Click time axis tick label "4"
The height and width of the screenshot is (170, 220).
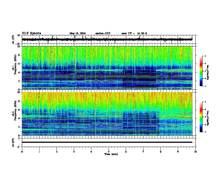coord(91,152)
